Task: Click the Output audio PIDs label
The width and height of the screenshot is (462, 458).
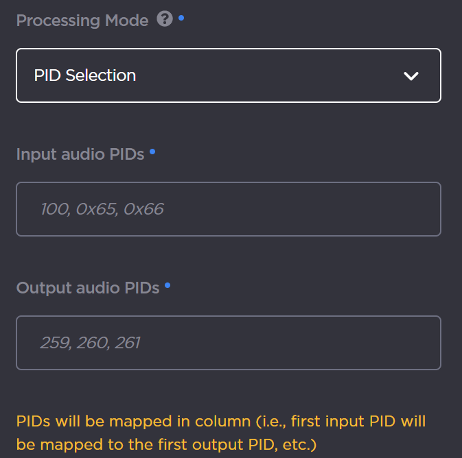Action: (x=88, y=288)
